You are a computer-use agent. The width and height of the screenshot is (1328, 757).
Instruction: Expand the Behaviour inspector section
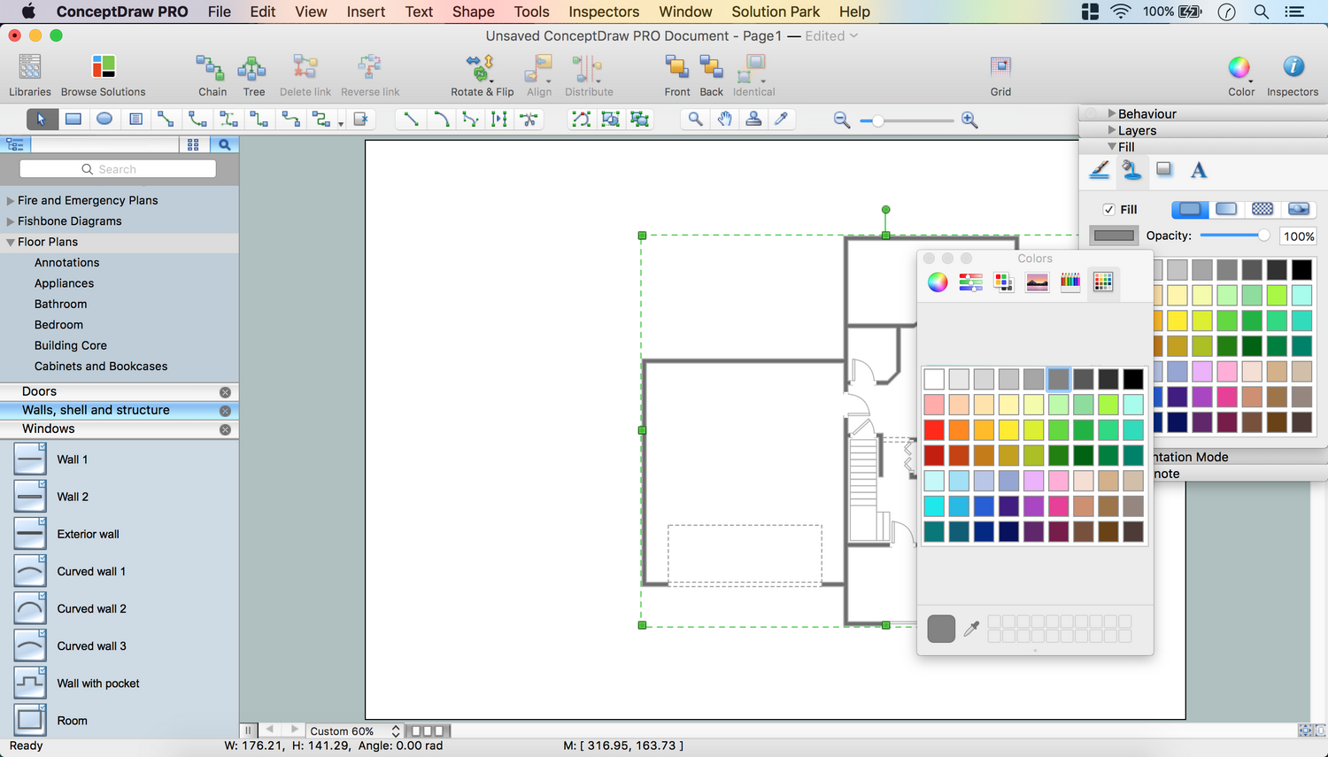pos(1112,114)
